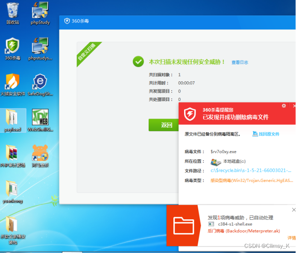296x253 pixels.
Task: Click the 后门病毒 (Backdoor/Meterpreter.ak) text
Action: [x=244, y=231]
